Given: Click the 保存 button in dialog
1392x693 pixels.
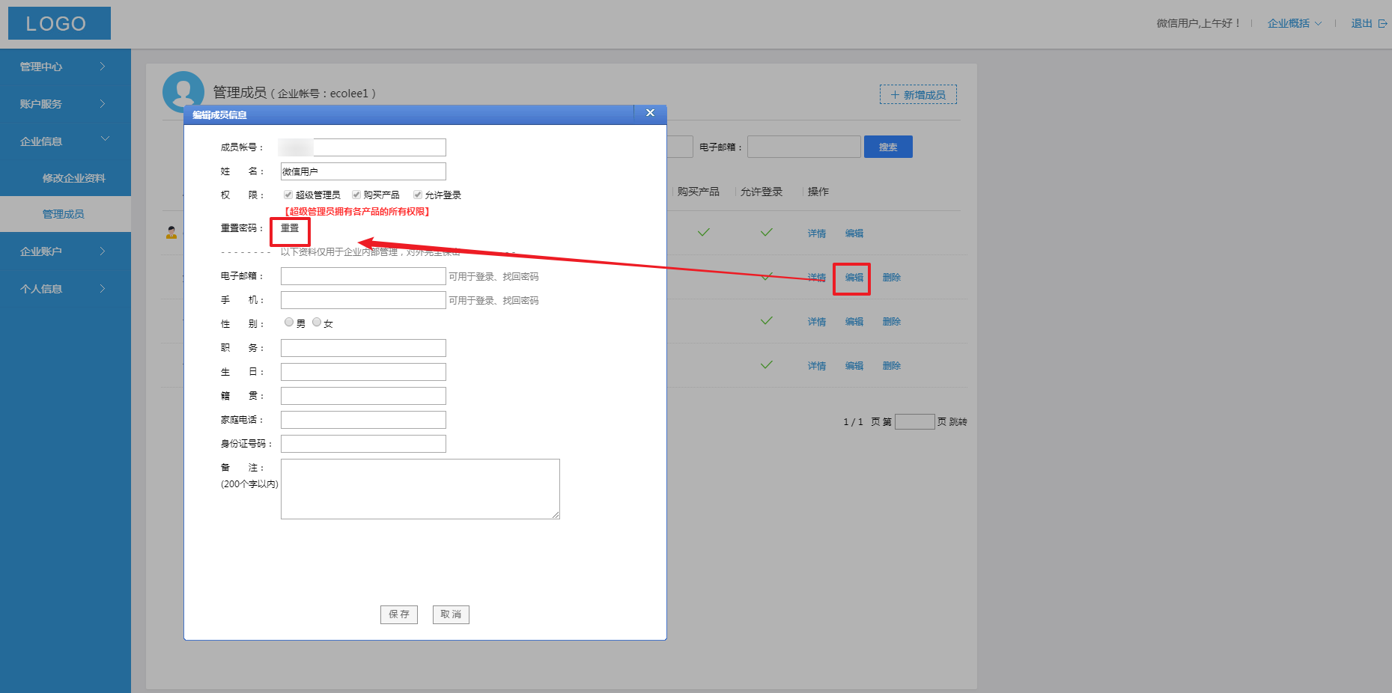Looking at the screenshot, I should tap(398, 614).
